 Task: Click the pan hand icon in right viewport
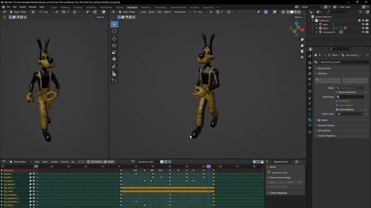[302, 46]
